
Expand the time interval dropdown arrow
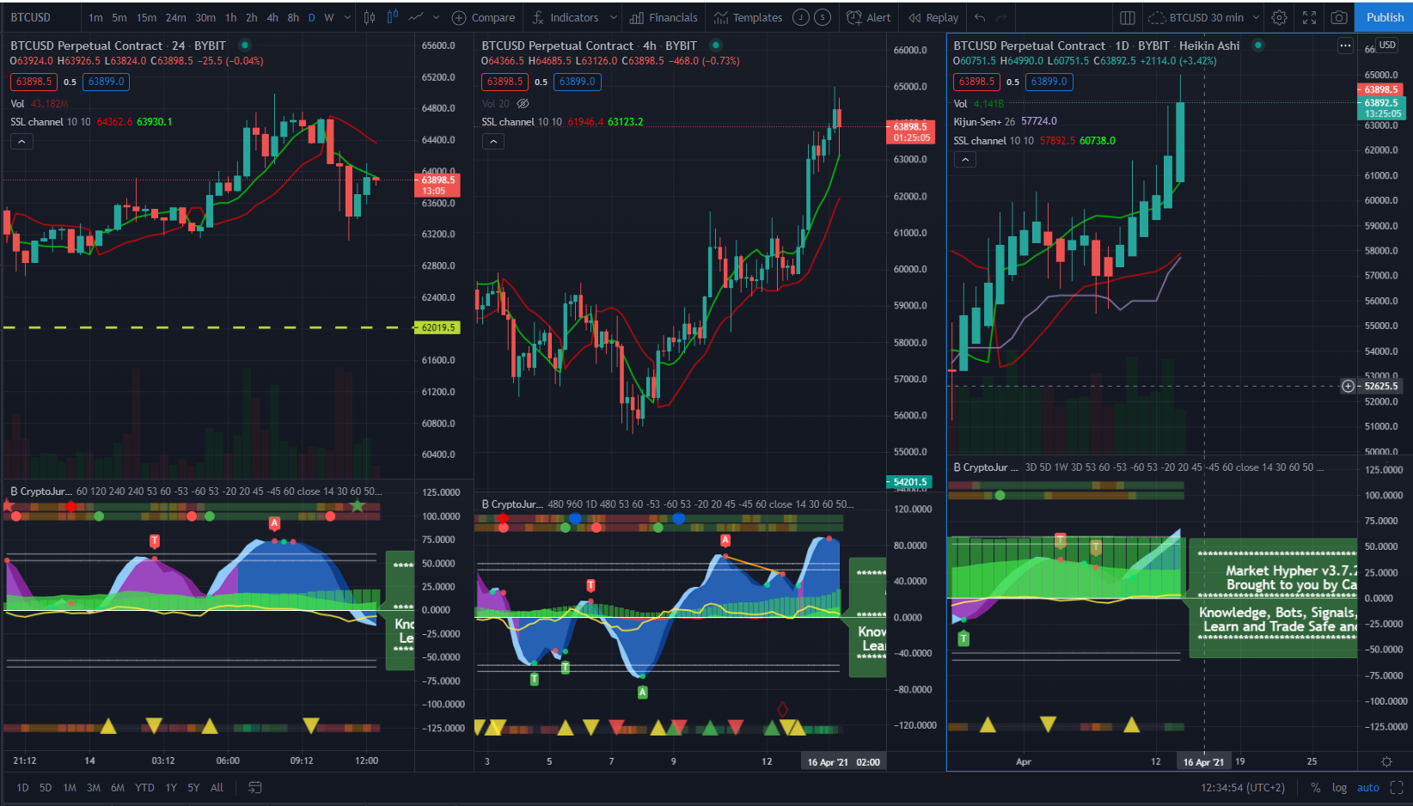click(x=347, y=17)
